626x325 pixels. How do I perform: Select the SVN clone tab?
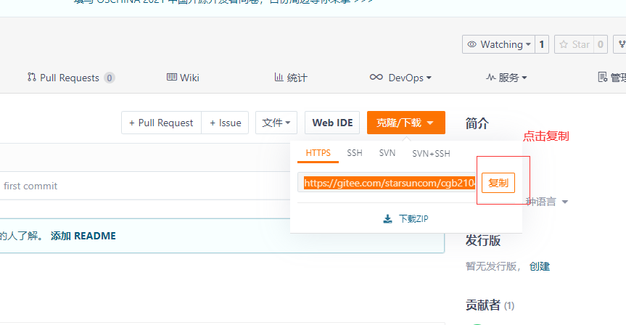pyautogui.click(x=387, y=153)
